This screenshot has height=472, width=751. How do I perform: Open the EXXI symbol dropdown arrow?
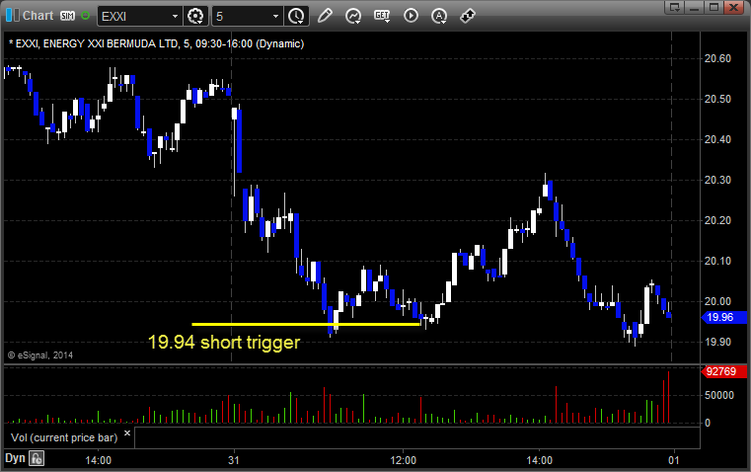(x=175, y=16)
